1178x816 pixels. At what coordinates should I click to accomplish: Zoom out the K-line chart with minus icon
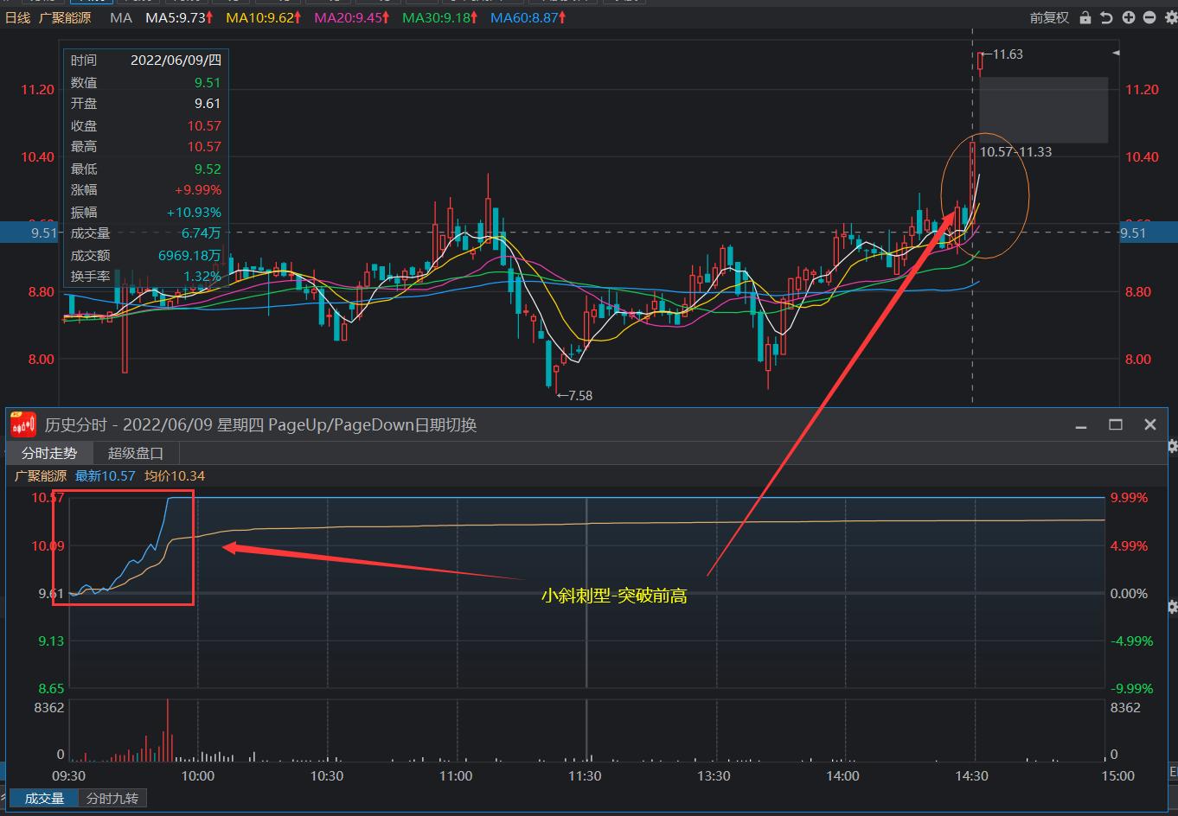point(1149,17)
